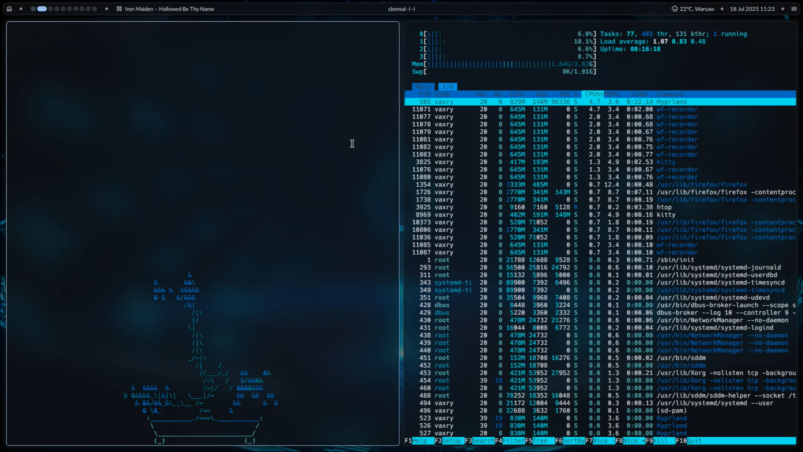
Task: Sort by the MEM% column header
Action: 612,94
